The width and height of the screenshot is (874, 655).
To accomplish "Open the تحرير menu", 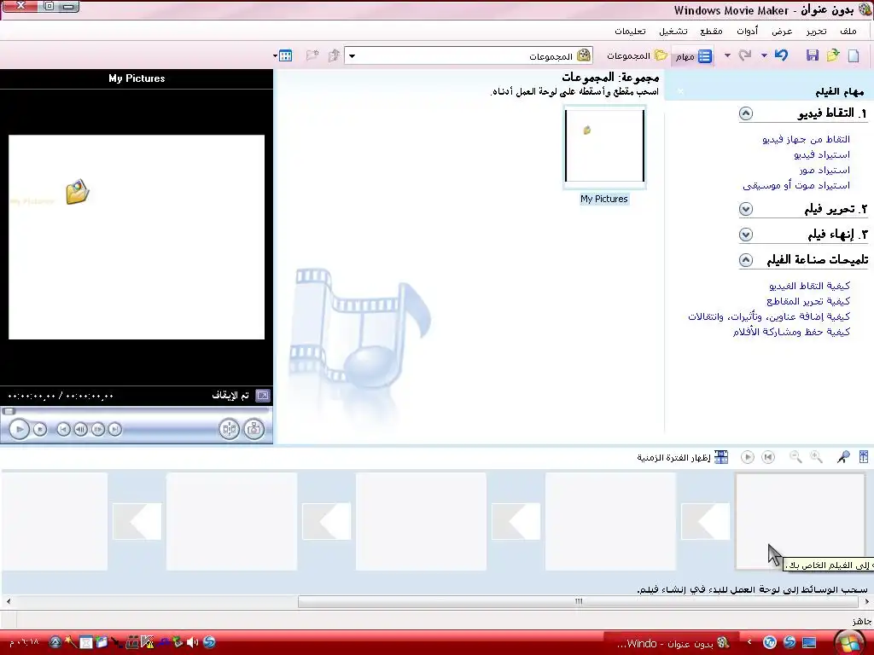I will (816, 32).
